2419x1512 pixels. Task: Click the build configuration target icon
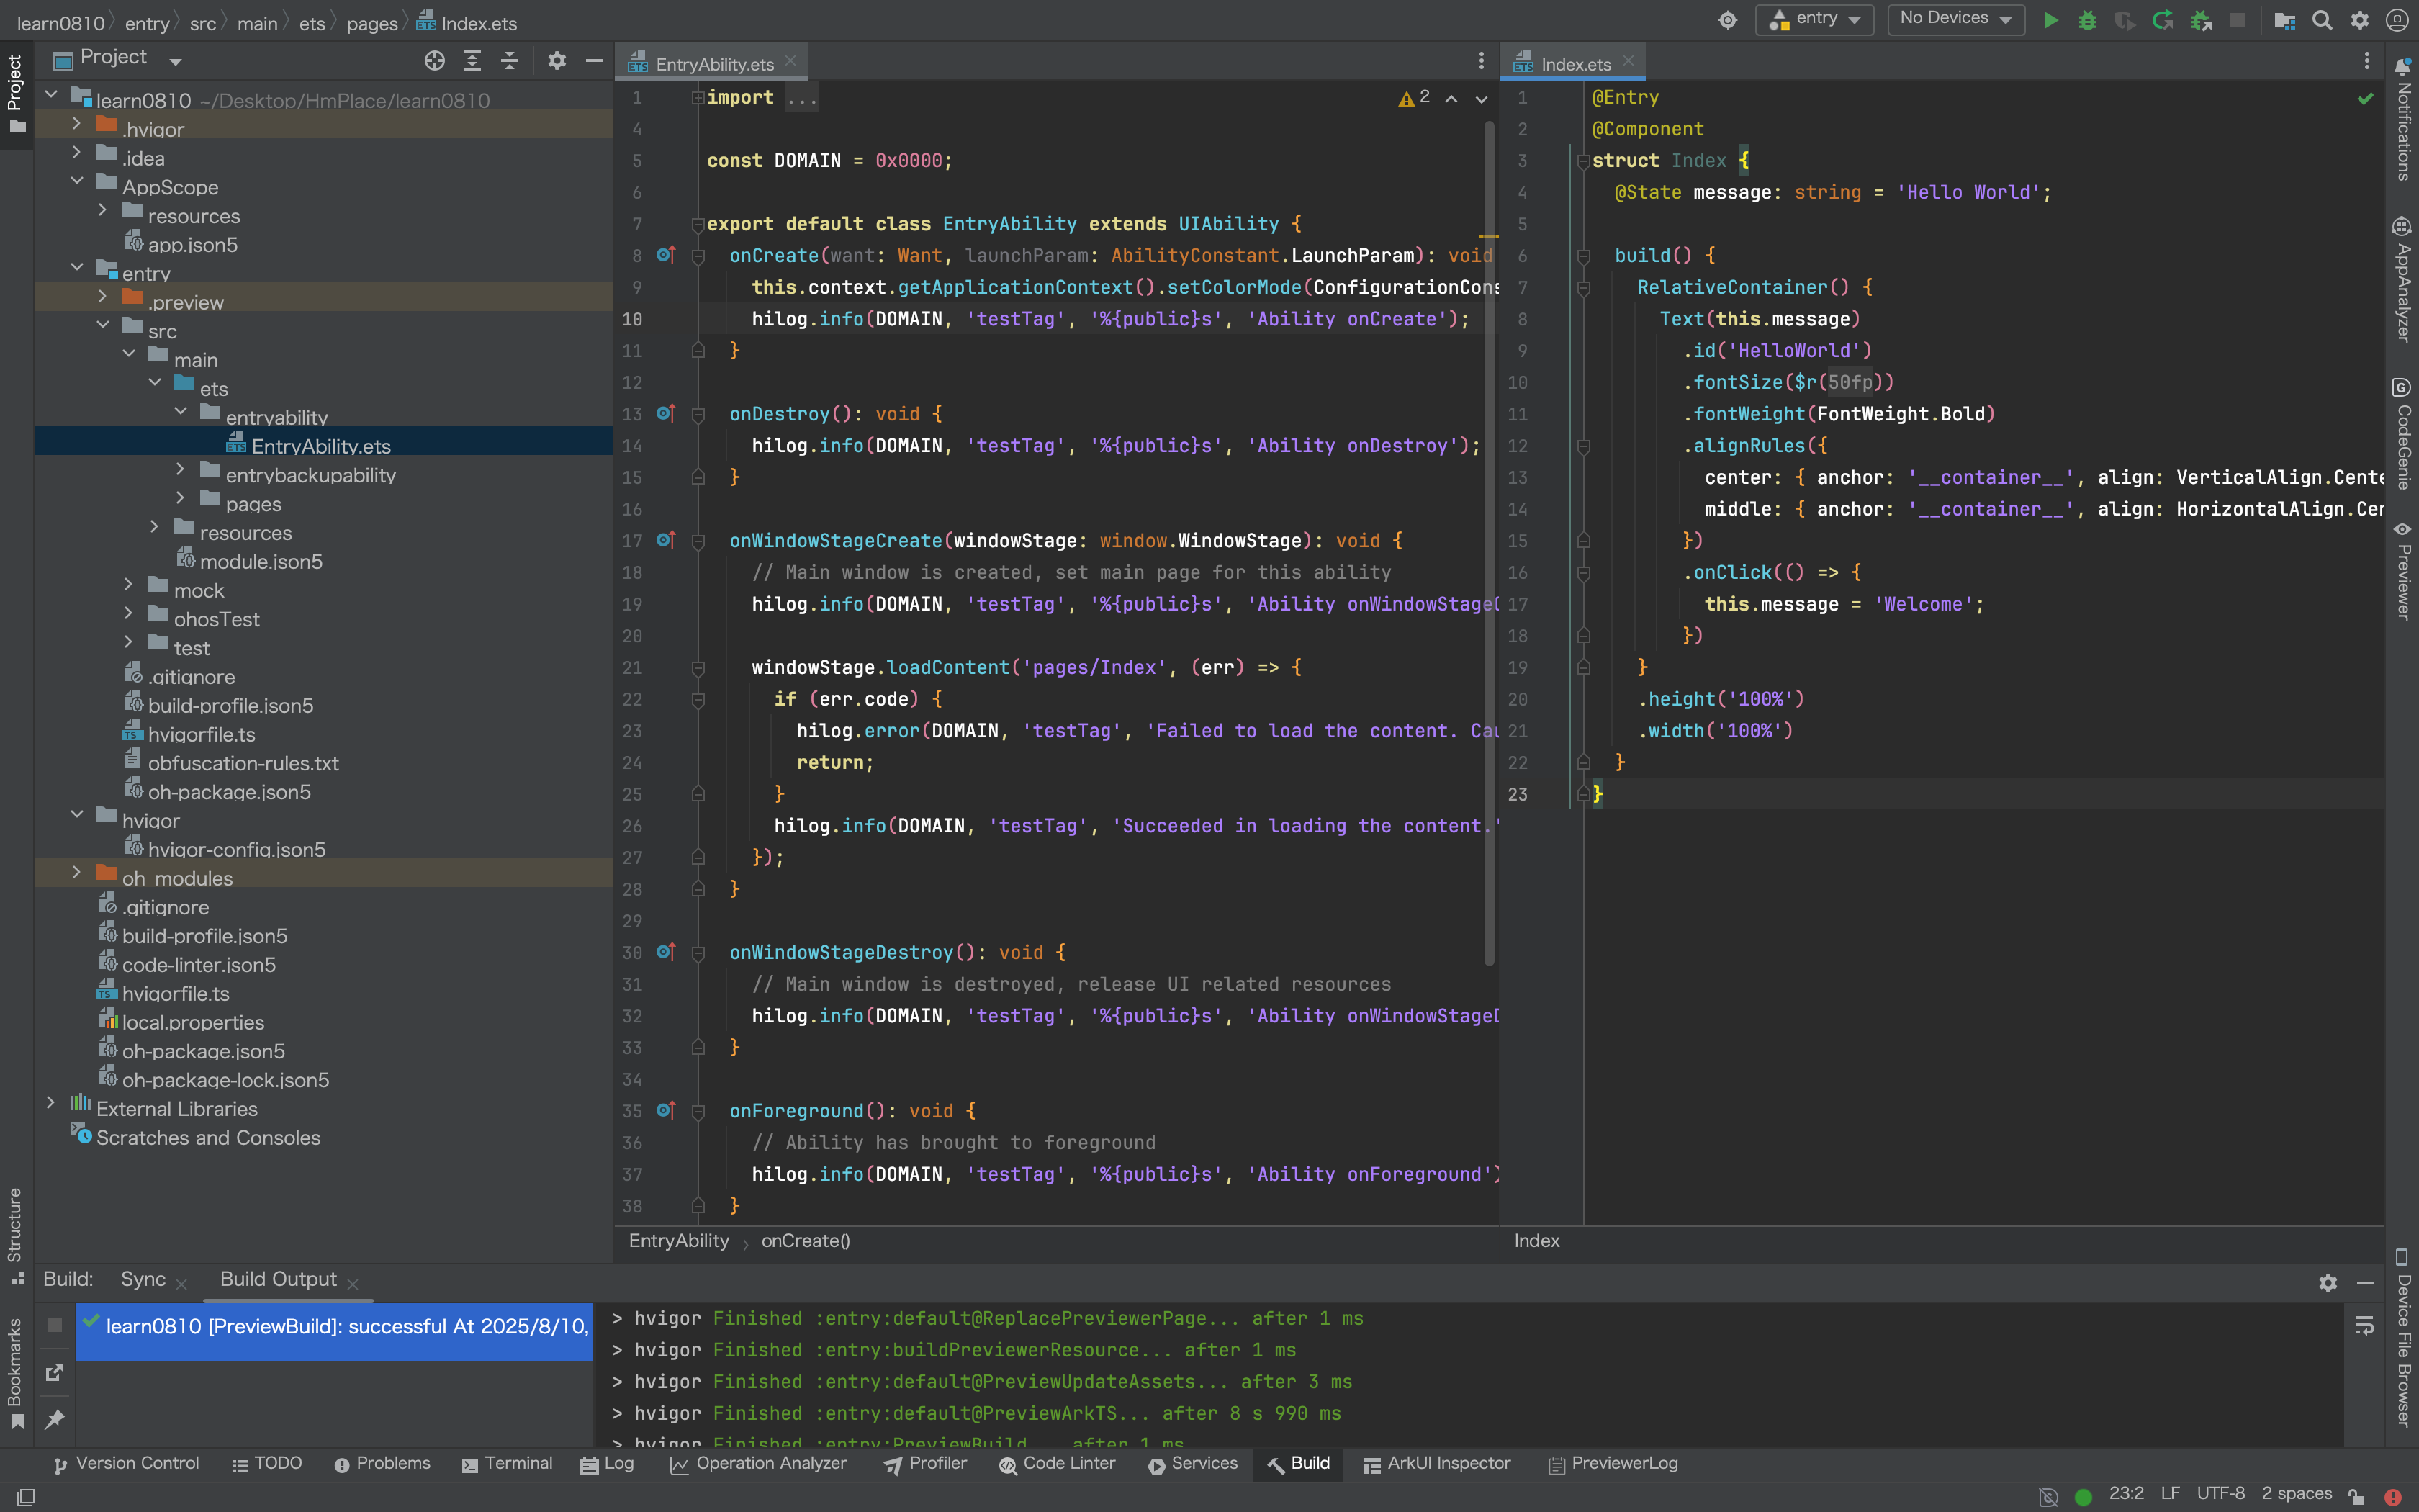pos(1727,20)
